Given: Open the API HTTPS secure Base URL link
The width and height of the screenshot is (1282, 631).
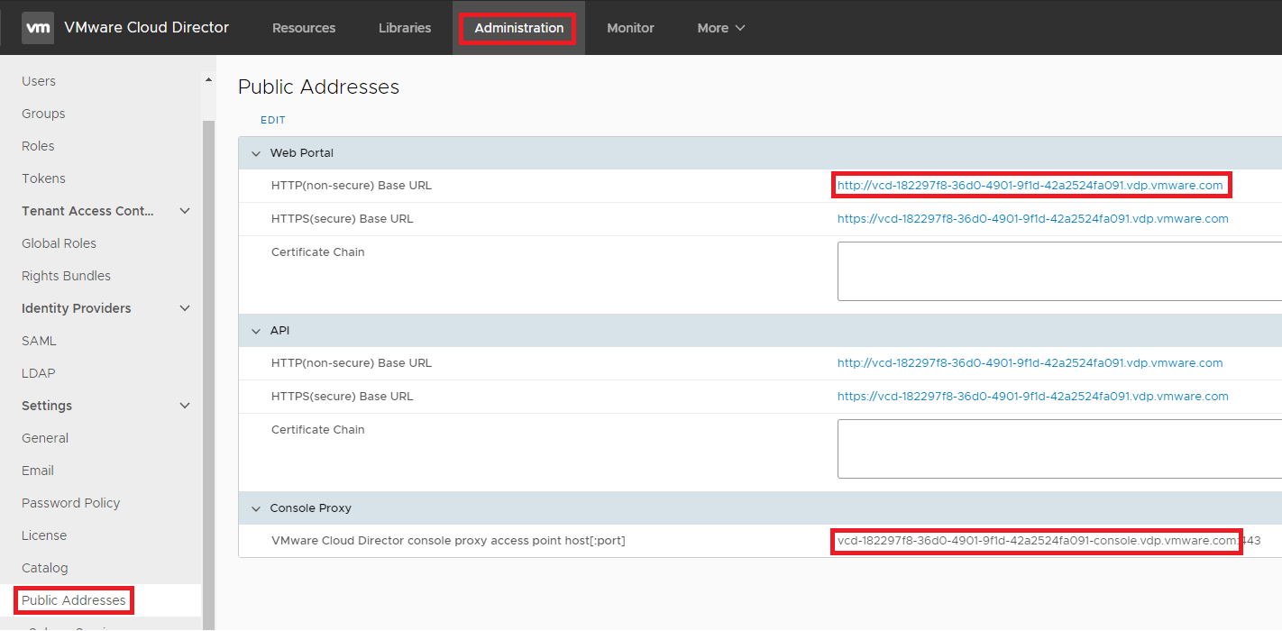Looking at the screenshot, I should pos(1033,396).
